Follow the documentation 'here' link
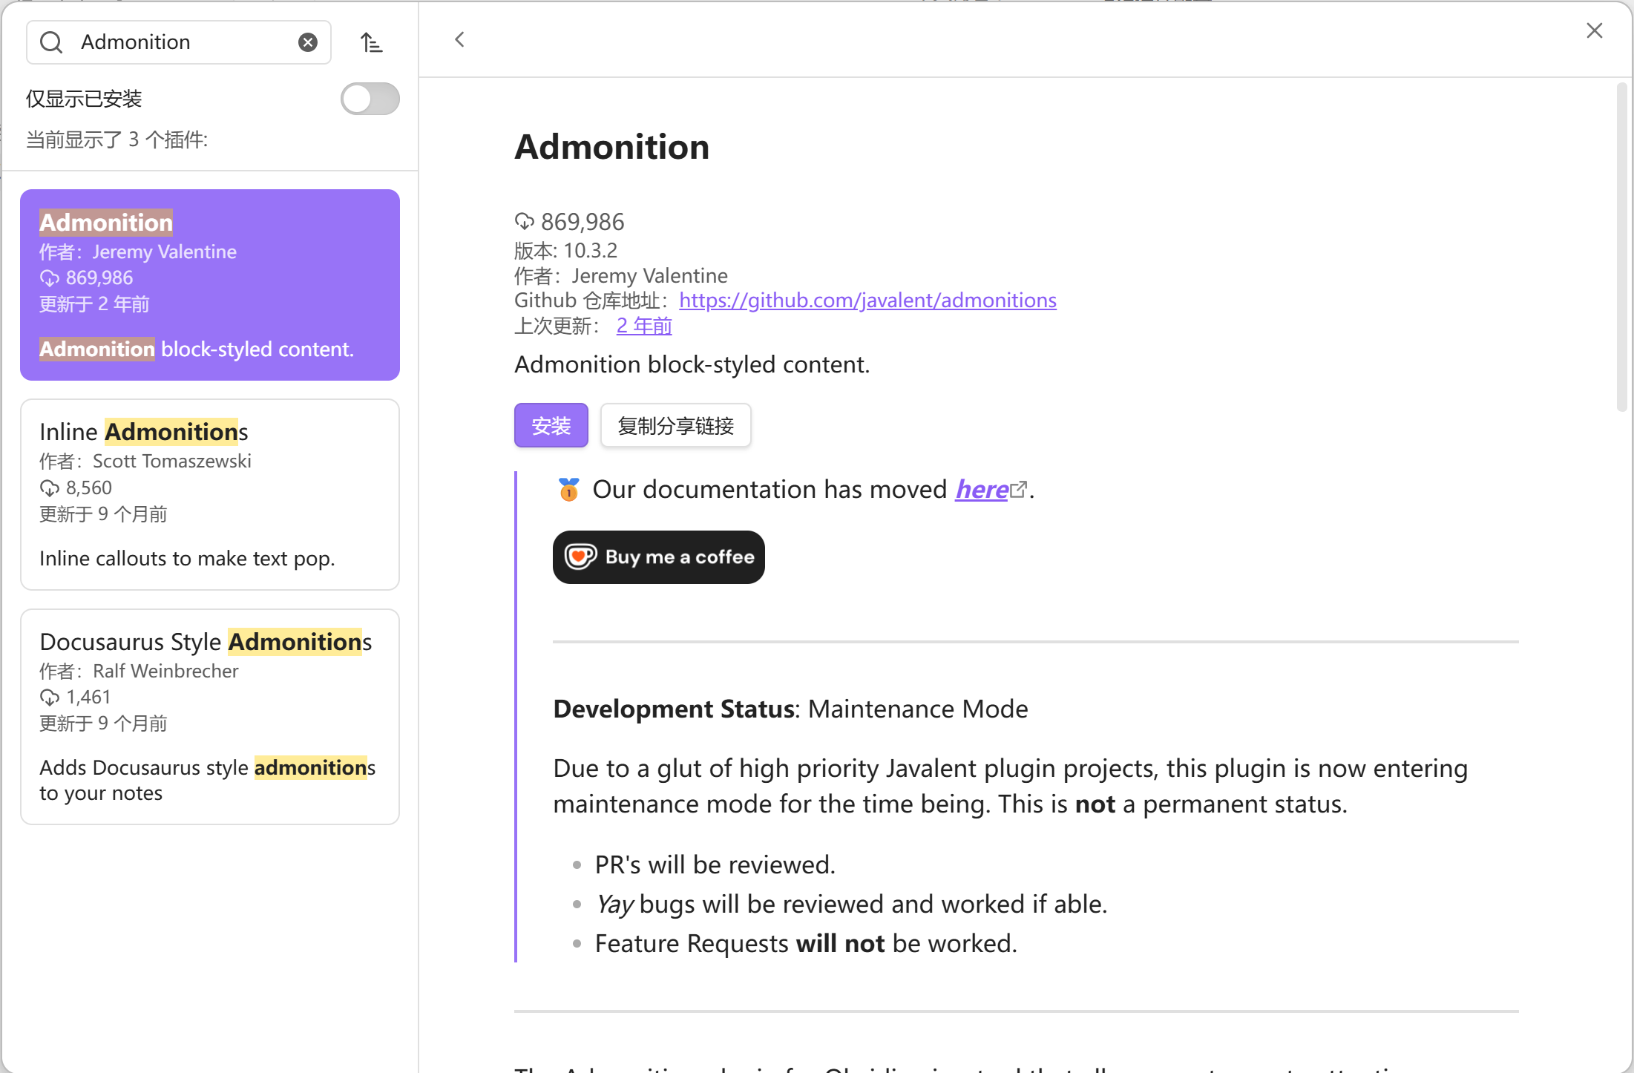Image resolution: width=1634 pixels, height=1073 pixels. tap(982, 490)
